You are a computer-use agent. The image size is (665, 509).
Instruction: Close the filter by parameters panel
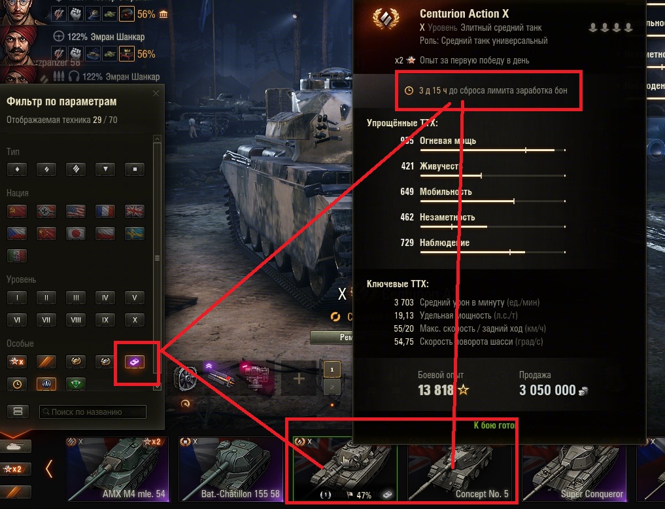click(156, 93)
